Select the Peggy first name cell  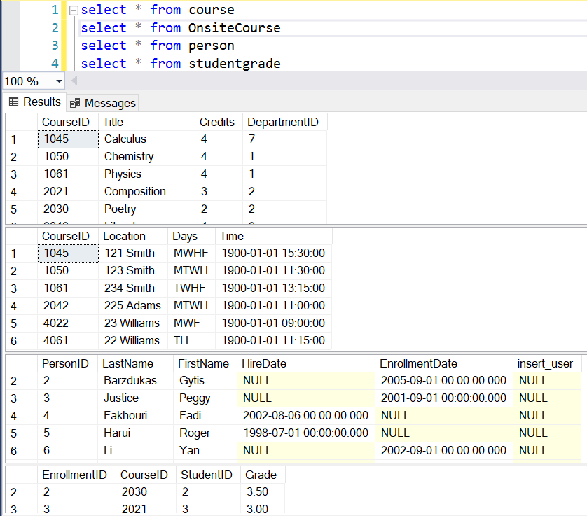(x=205, y=398)
